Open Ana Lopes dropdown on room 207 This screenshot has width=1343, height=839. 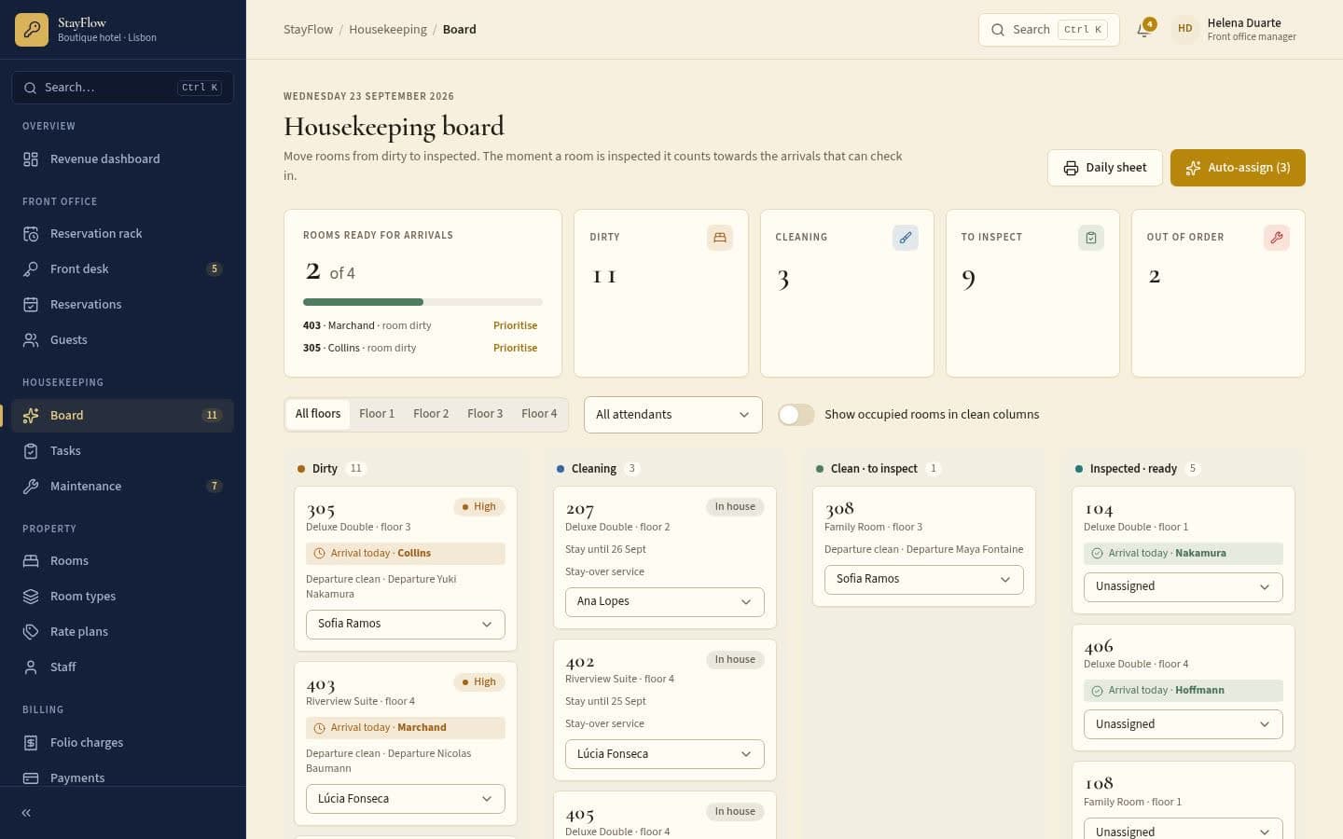pyautogui.click(x=665, y=602)
